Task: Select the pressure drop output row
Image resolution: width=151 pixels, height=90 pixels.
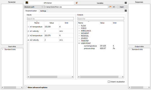Action: click(101, 48)
